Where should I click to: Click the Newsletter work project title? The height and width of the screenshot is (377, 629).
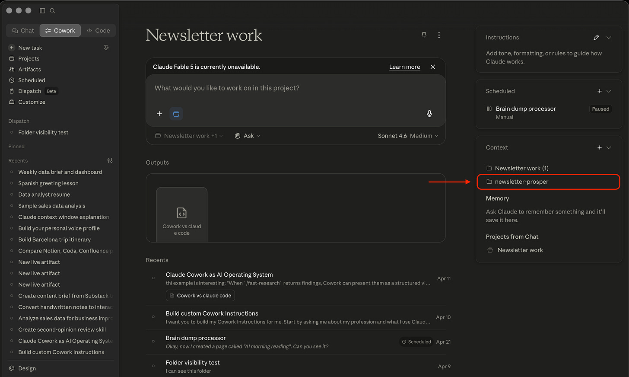coord(204,35)
